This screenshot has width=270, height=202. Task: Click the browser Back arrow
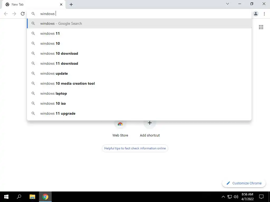click(x=6, y=14)
